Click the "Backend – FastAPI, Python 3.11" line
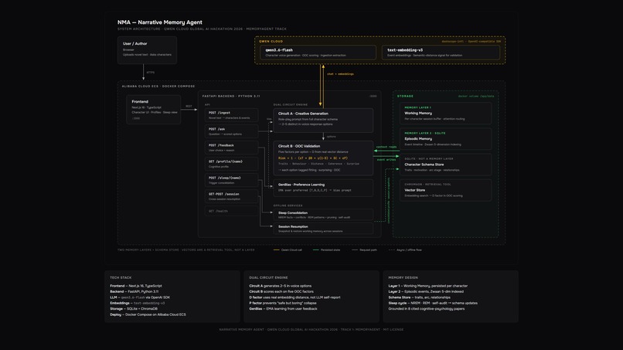The width and height of the screenshot is (623, 350). [134, 291]
